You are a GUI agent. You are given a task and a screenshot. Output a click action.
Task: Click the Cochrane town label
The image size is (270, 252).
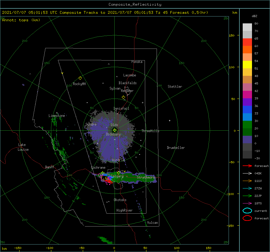click(98, 168)
